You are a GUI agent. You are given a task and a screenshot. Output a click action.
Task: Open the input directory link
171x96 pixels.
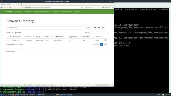coord(97,40)
